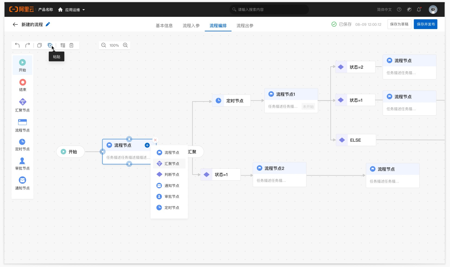The height and width of the screenshot is (267, 450).
Task: Switch to the 流程入参 tab
Action: pos(191,26)
